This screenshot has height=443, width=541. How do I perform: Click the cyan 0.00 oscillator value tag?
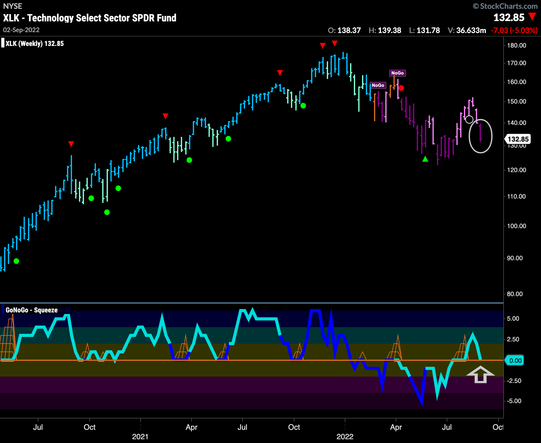click(x=514, y=361)
